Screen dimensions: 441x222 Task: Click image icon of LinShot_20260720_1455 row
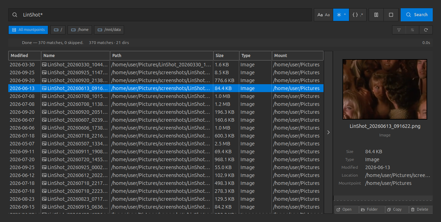[x=44, y=159]
